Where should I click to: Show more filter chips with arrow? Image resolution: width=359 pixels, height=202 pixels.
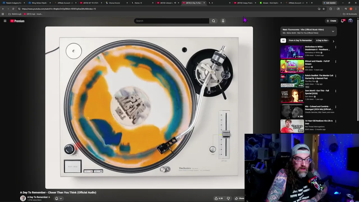[333, 41]
